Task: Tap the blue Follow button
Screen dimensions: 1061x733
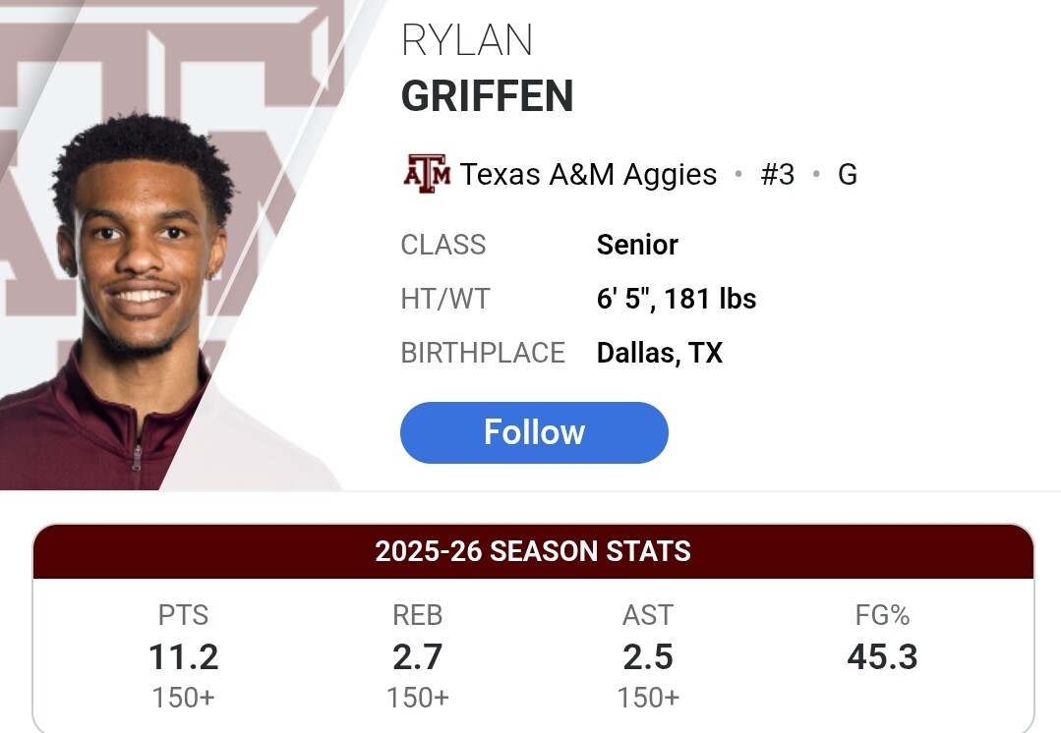Action: (534, 432)
